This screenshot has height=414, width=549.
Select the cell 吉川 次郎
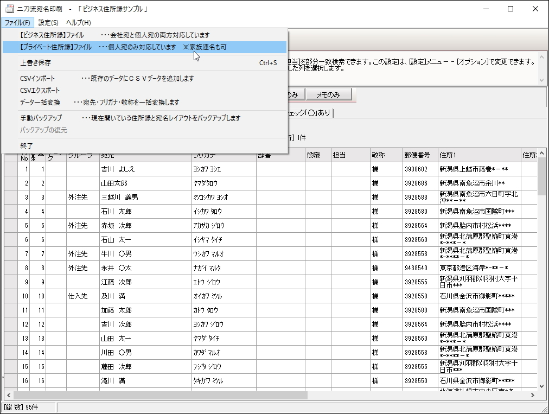tap(145, 324)
